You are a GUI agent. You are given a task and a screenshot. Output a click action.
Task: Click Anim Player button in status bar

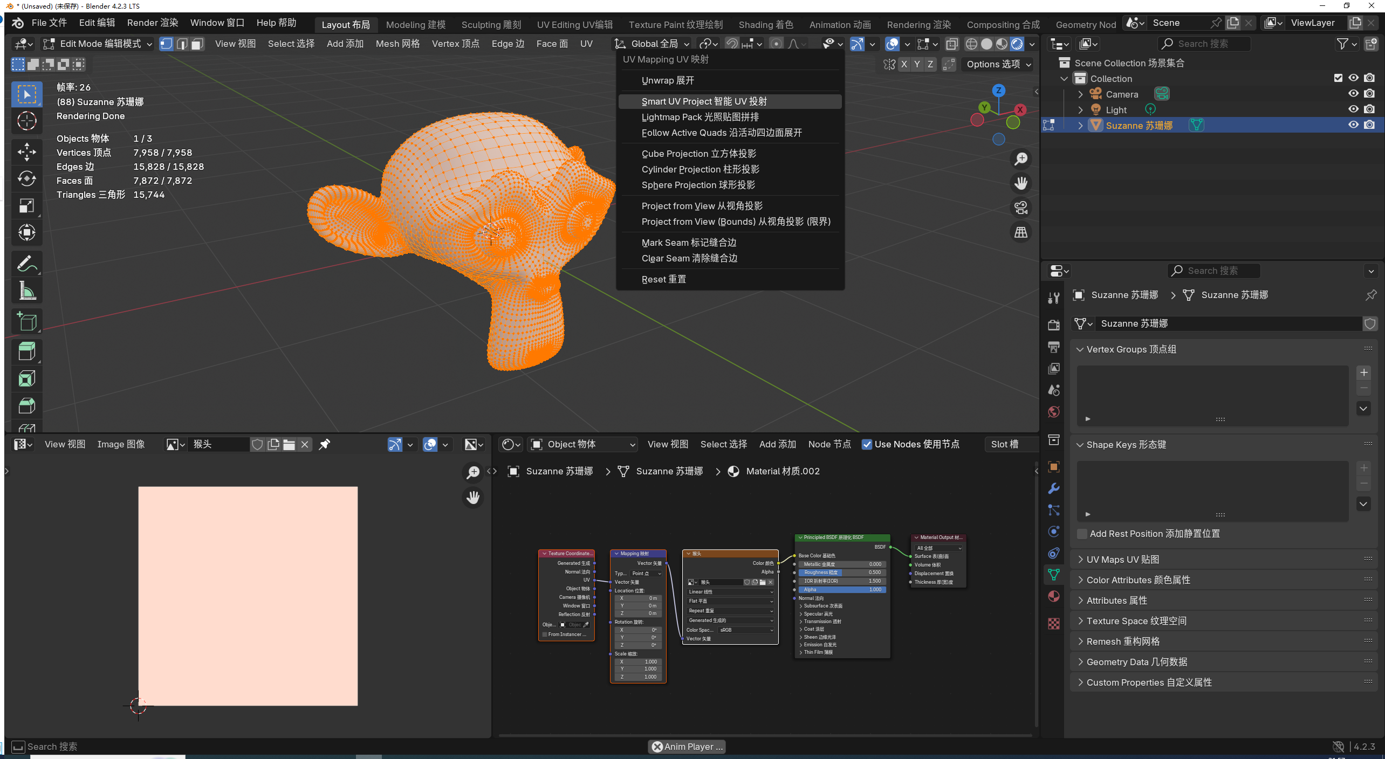(x=687, y=747)
